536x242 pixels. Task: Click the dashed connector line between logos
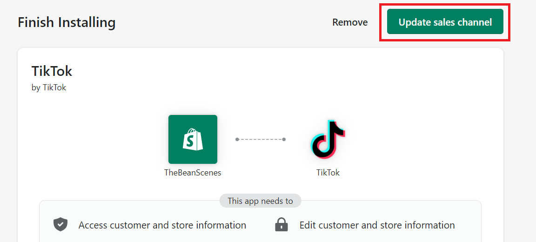pos(260,139)
